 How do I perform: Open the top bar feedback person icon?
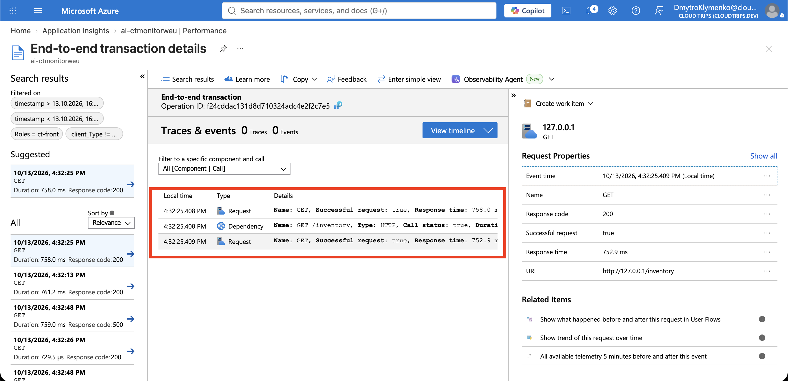pyautogui.click(x=659, y=11)
